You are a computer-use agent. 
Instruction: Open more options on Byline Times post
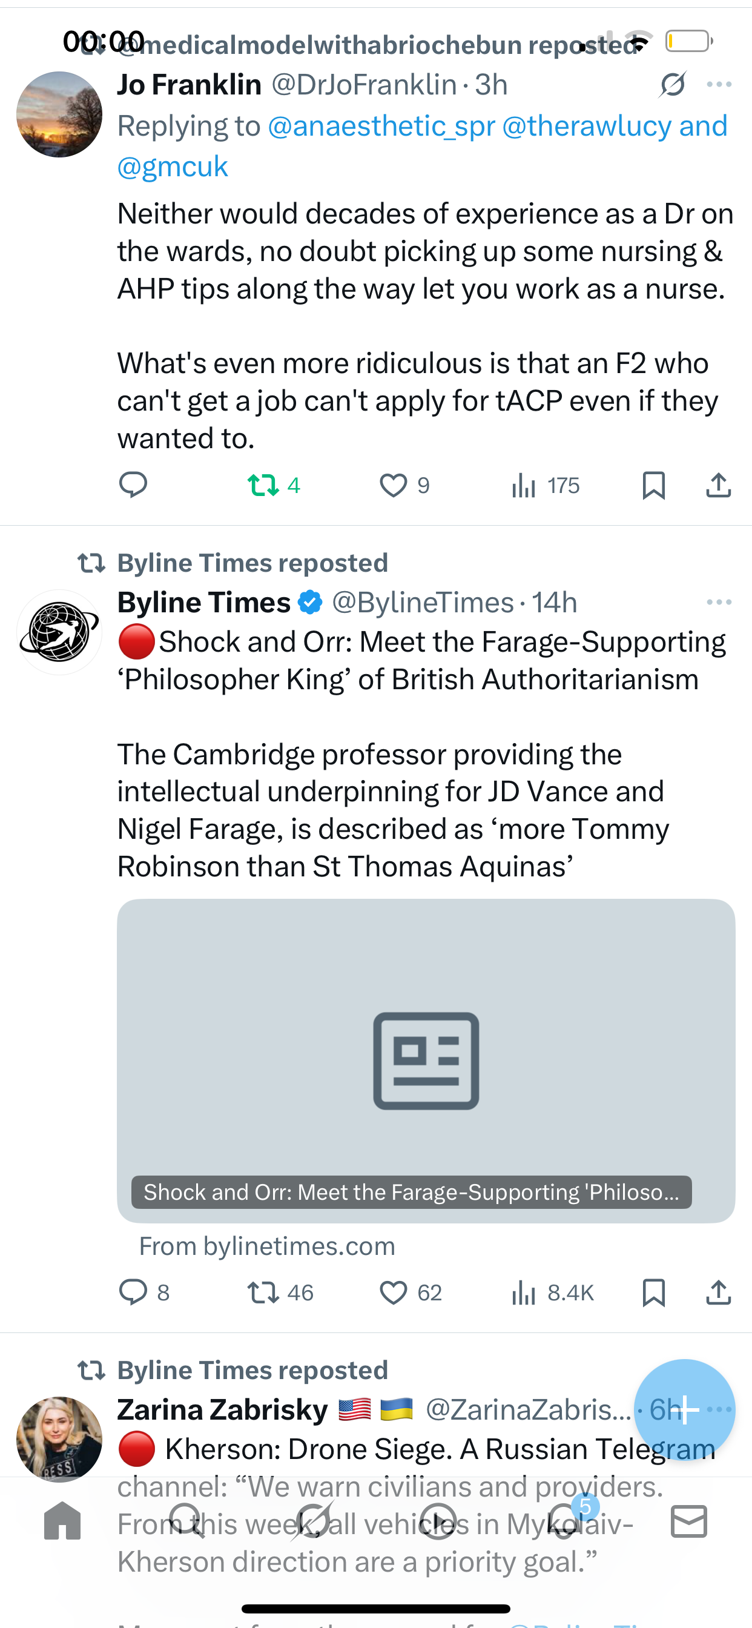719,602
